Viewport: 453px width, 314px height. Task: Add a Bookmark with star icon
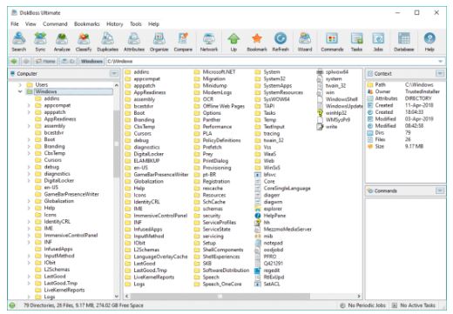[x=257, y=42]
